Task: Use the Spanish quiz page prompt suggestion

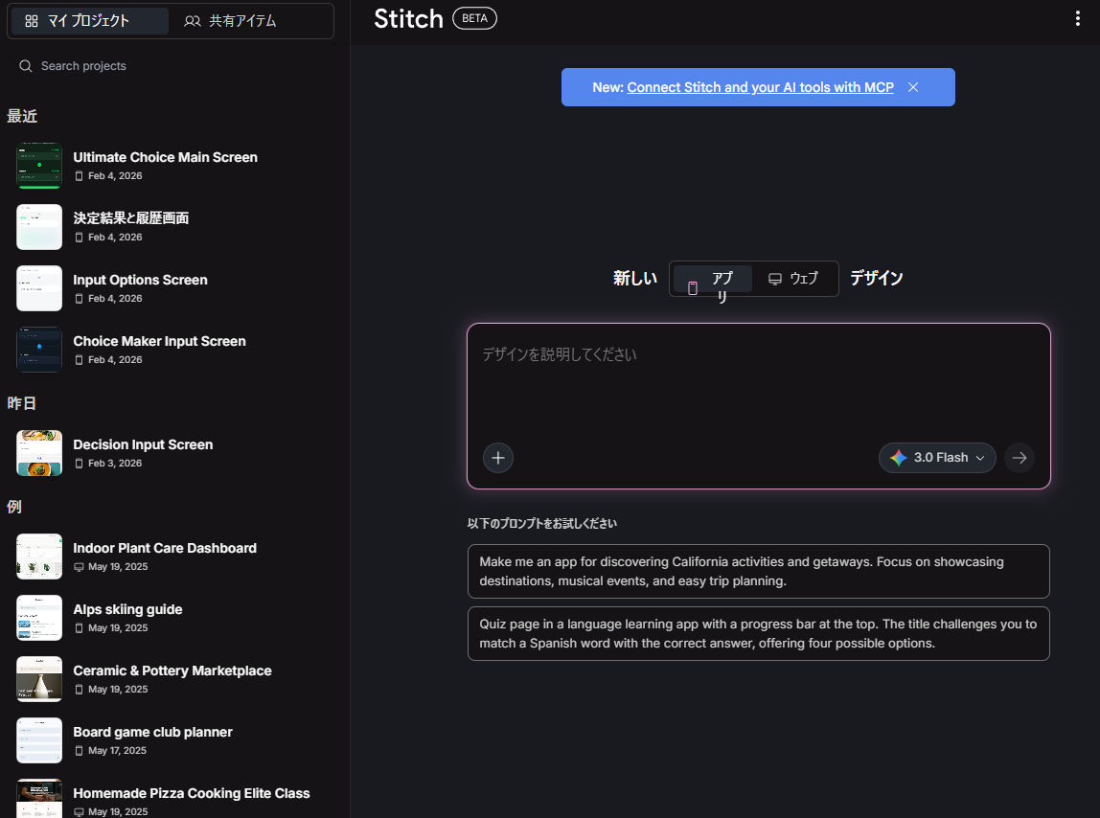Action: coord(758,633)
